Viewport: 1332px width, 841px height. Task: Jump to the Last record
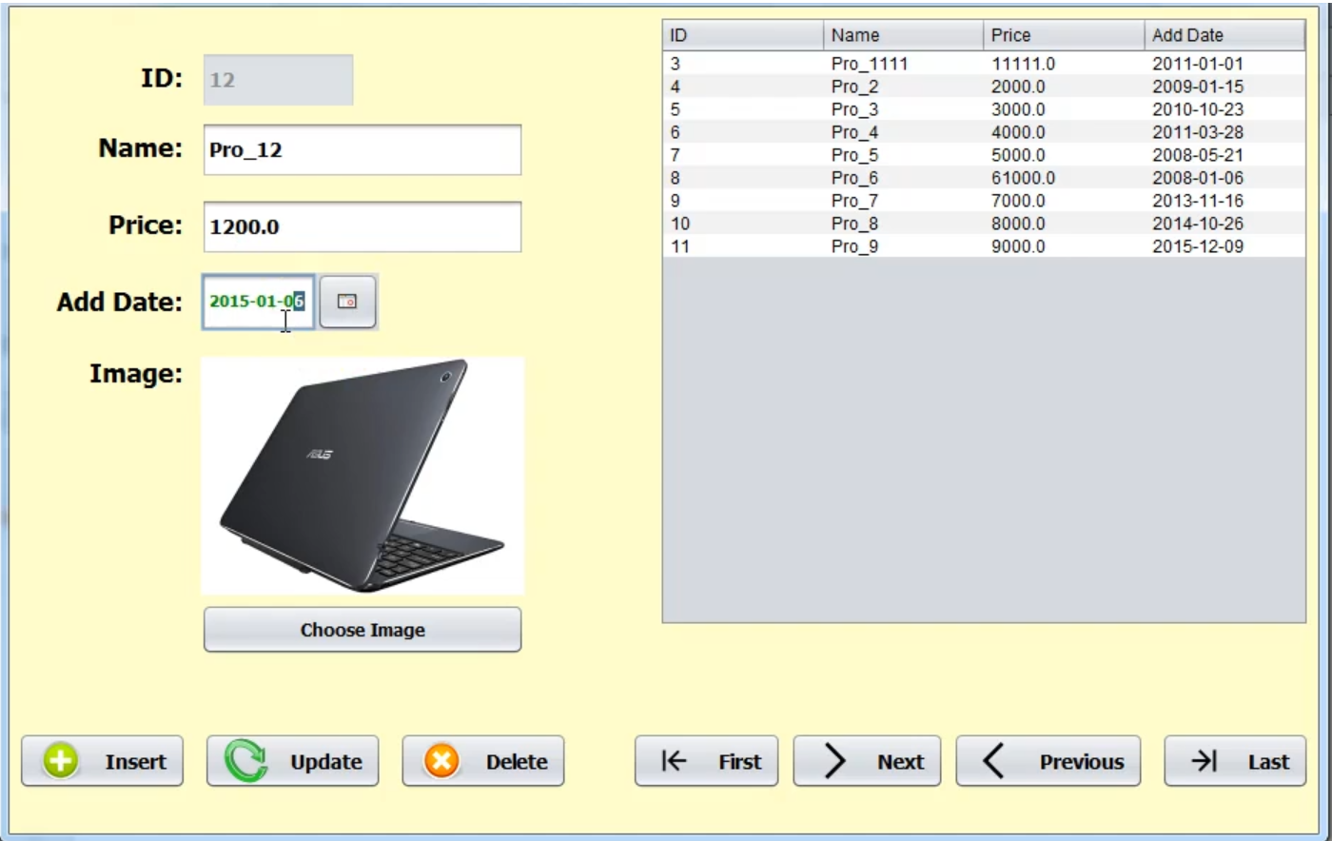1235,761
